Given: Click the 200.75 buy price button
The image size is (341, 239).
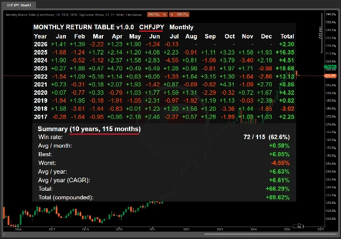Looking at the screenshot, I should 179,15.
